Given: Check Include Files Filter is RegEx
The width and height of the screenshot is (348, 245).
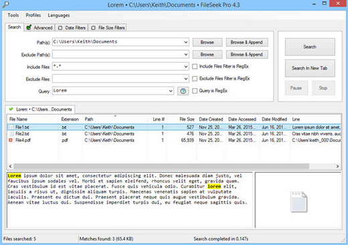Looking at the screenshot, I should pyautogui.click(x=195, y=66).
